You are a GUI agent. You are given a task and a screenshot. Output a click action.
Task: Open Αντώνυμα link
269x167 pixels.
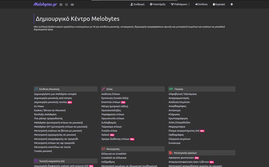tap(175, 110)
